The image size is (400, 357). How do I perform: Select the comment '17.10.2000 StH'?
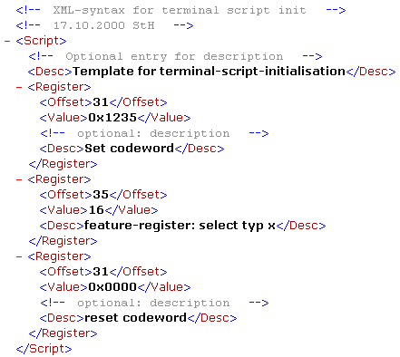(x=104, y=25)
